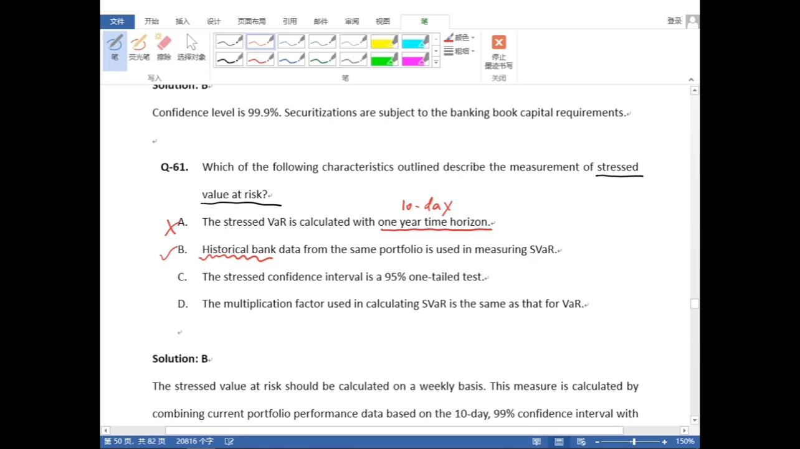Click 登录 to sign in
The image size is (800, 449).
point(674,21)
